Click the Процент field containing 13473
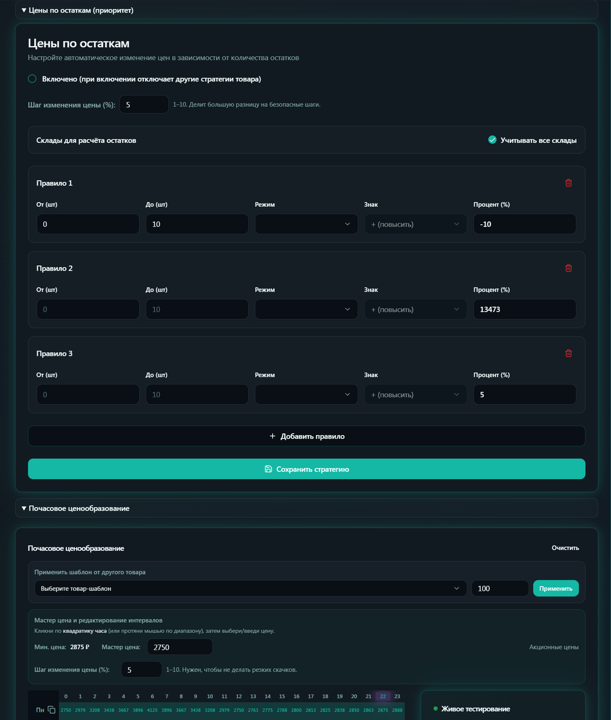Image resolution: width=611 pixels, height=720 pixels. [524, 309]
